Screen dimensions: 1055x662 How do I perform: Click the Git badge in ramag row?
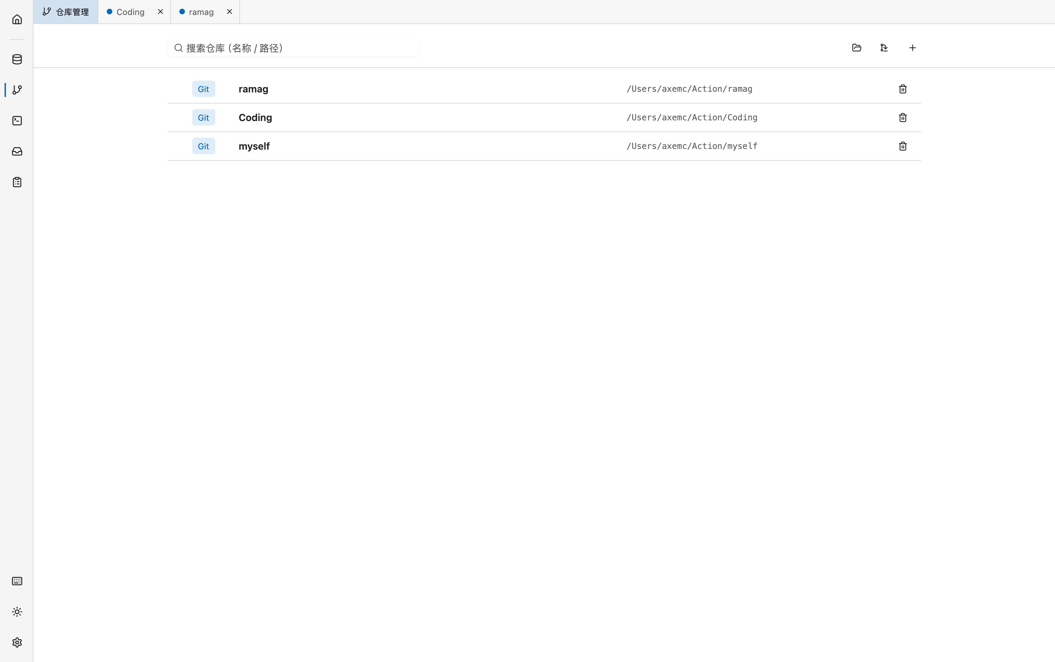[204, 89]
